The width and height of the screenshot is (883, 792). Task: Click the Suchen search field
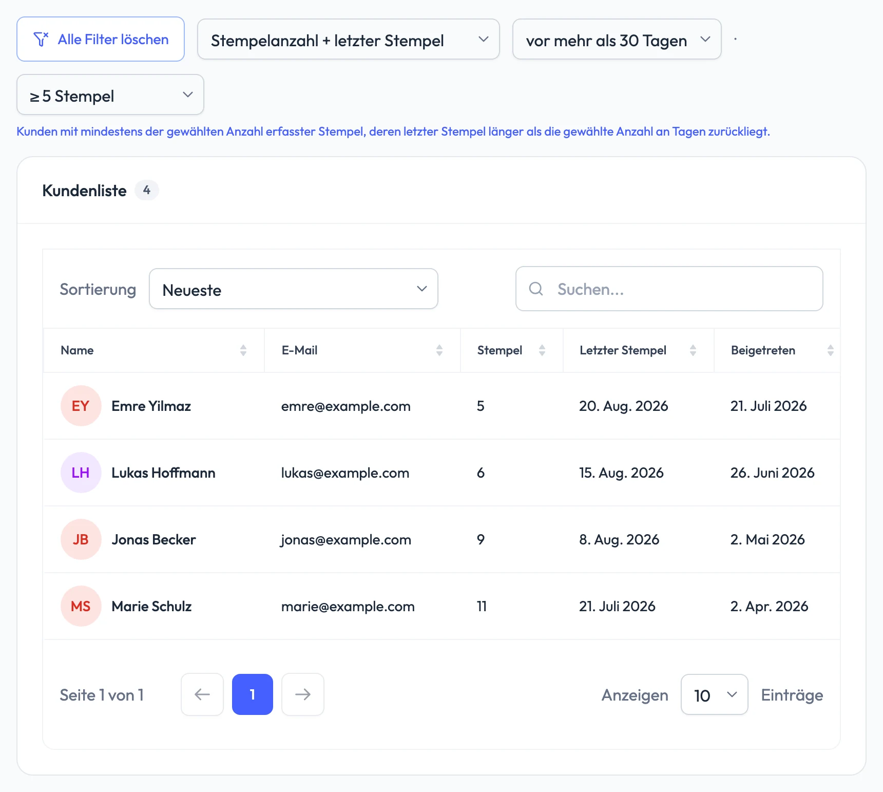[x=669, y=289]
